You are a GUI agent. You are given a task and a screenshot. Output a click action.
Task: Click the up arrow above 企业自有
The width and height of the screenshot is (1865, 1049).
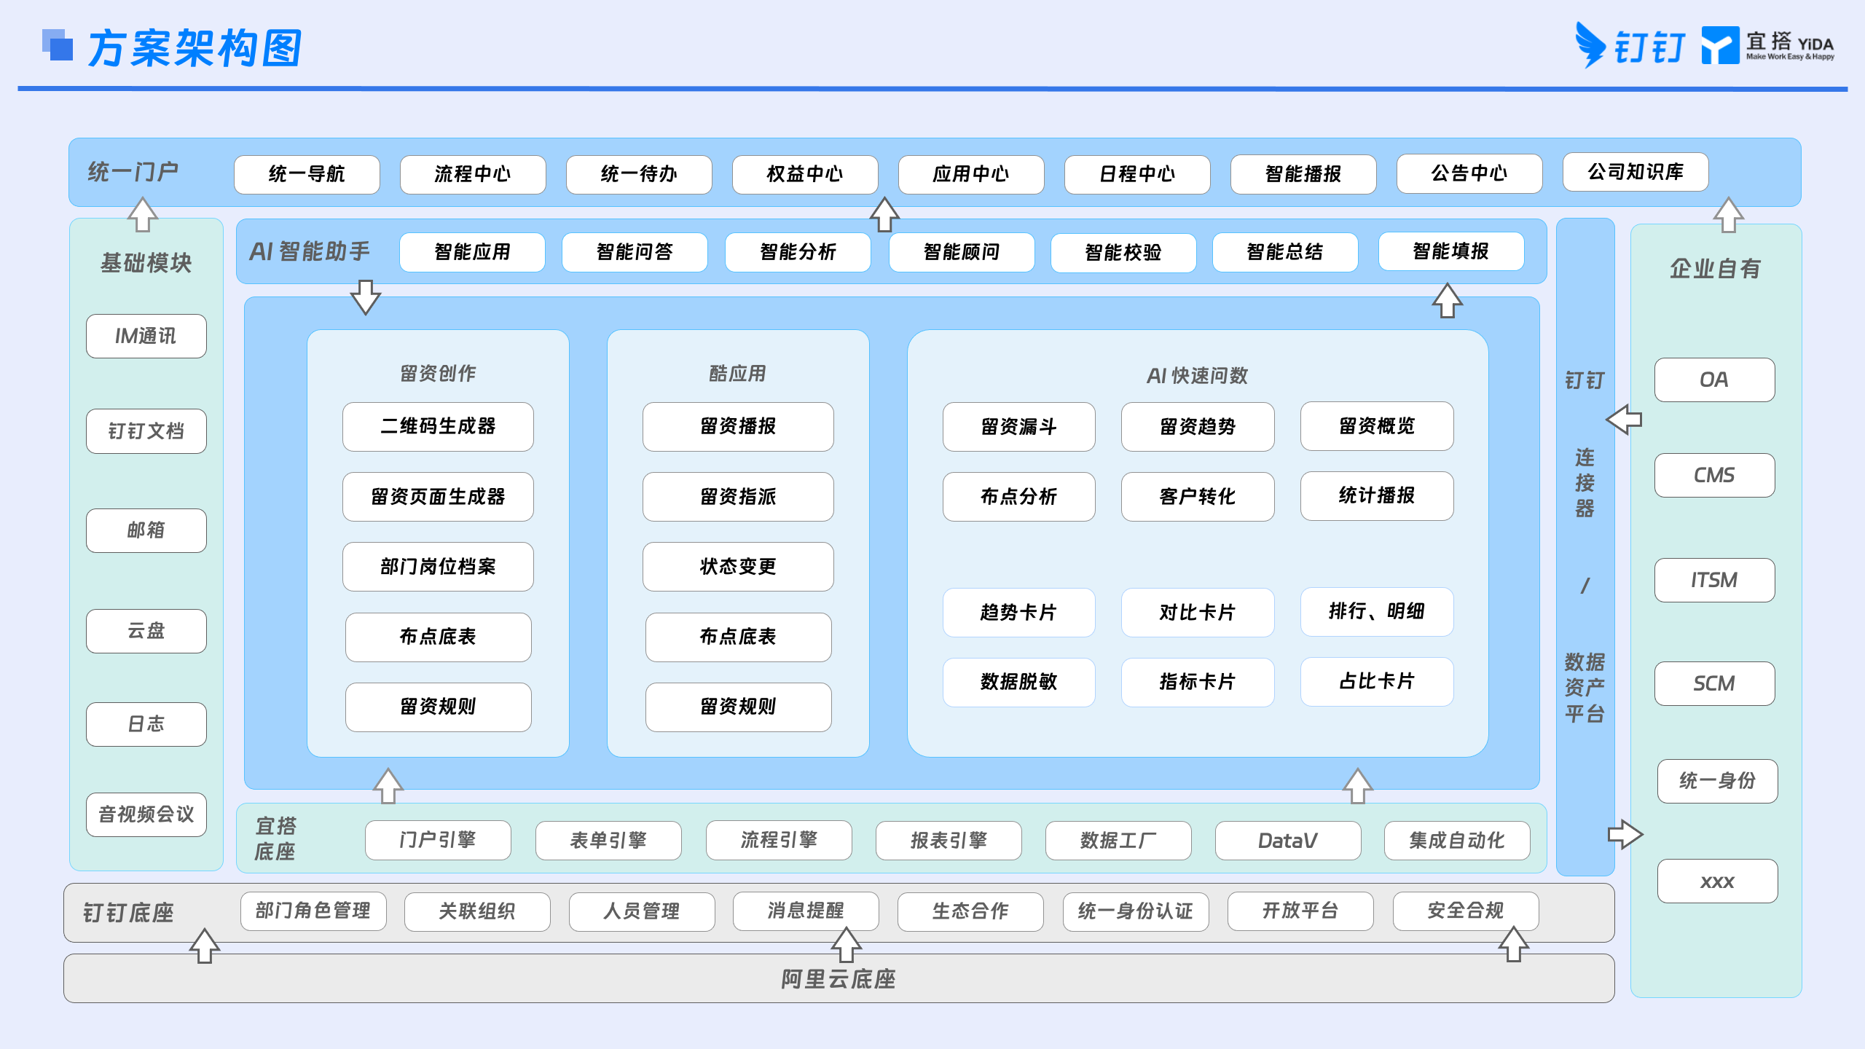click(x=1728, y=215)
